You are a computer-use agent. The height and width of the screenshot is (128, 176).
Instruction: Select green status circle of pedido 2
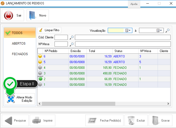tap(41, 79)
